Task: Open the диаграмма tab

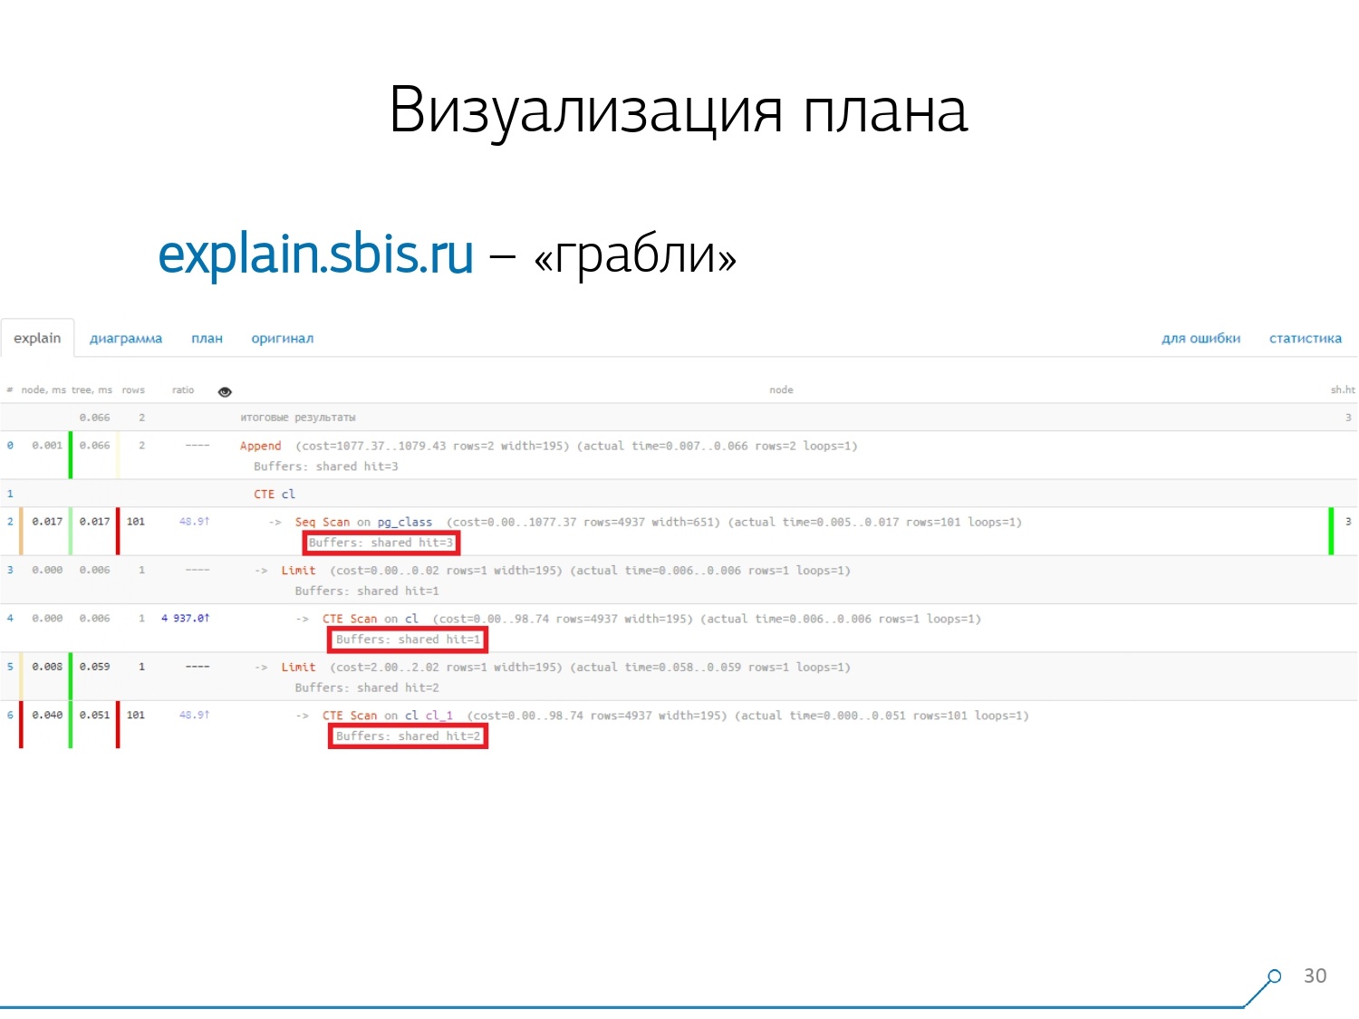Action: click(126, 339)
